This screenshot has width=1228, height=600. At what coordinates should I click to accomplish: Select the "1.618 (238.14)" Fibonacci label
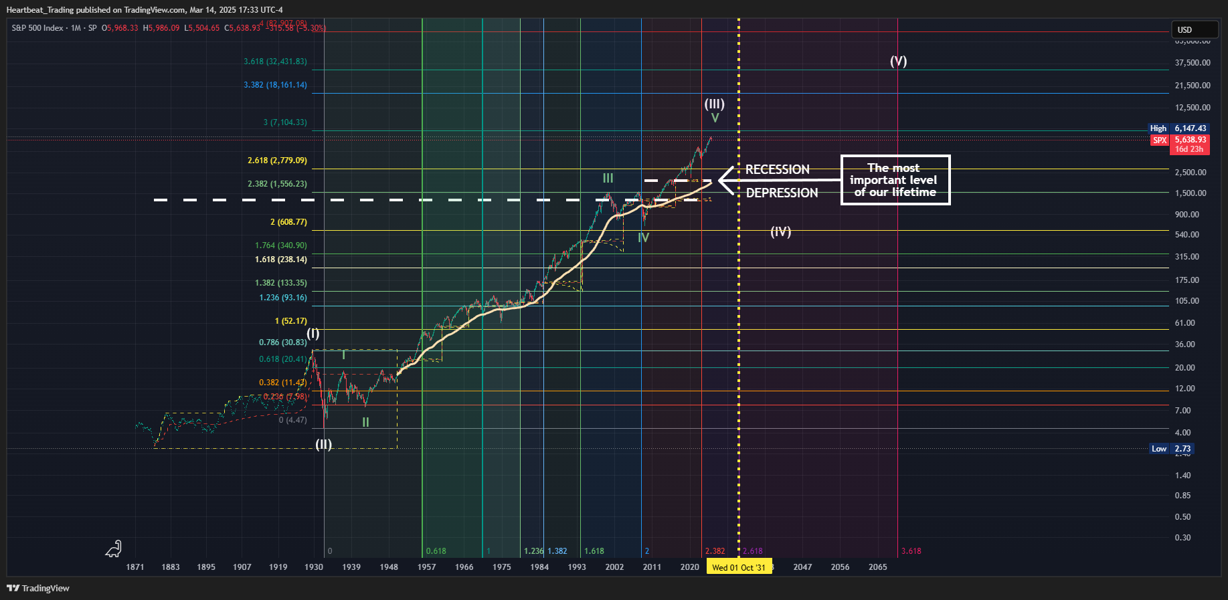(281, 260)
